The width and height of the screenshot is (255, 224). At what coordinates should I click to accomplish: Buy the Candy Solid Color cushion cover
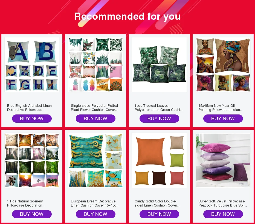pyautogui.click(x=159, y=214)
